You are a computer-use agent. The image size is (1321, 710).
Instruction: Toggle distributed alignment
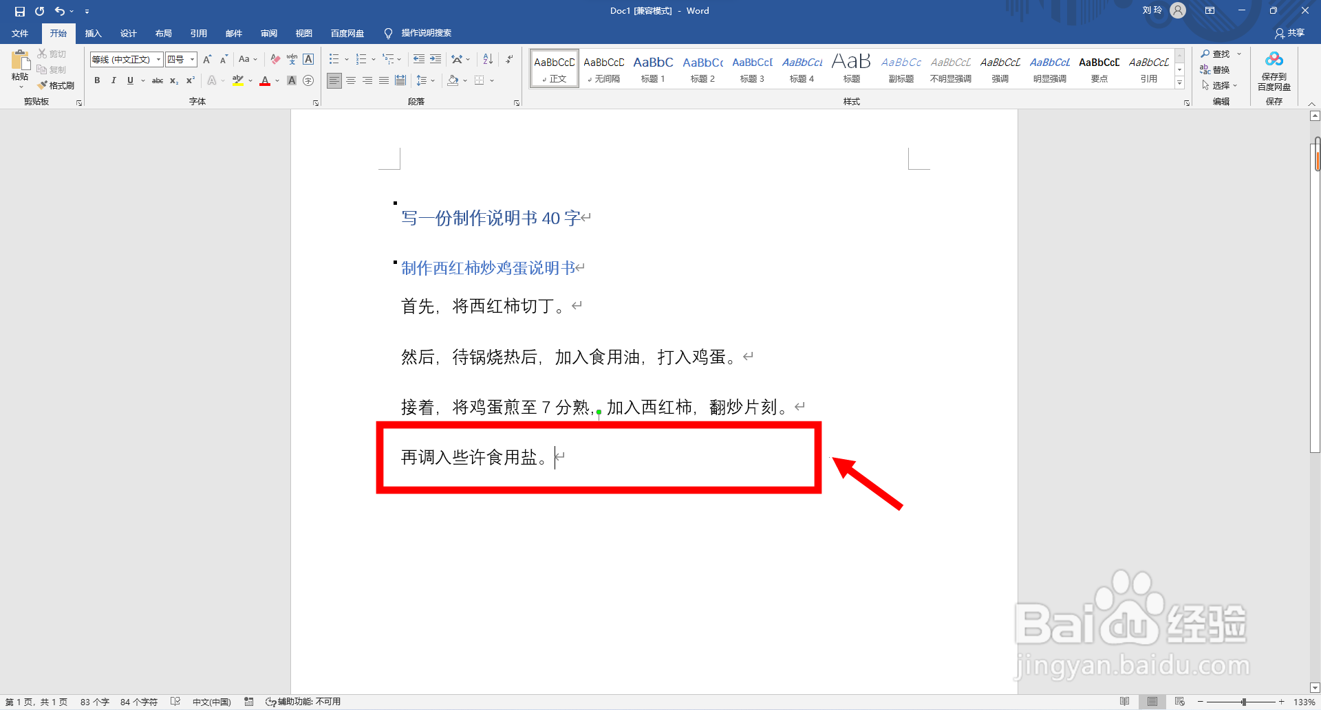(400, 80)
